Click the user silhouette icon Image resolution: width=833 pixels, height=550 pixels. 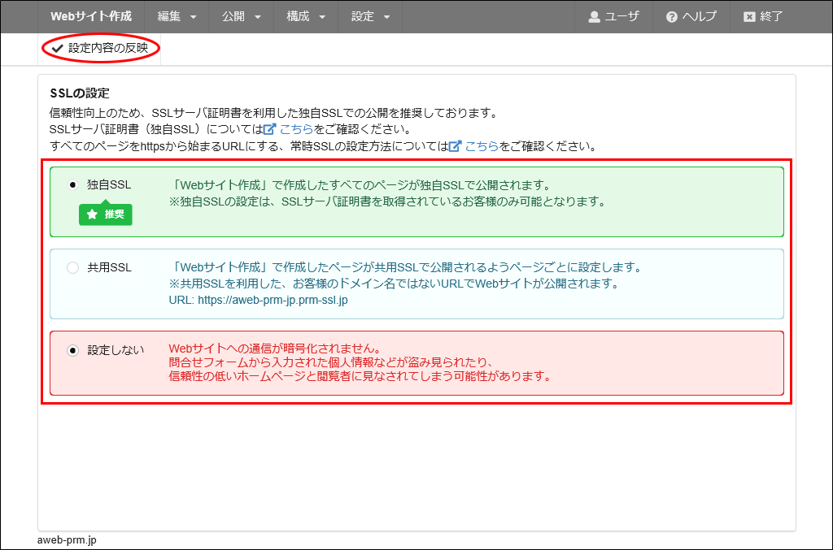point(594,17)
